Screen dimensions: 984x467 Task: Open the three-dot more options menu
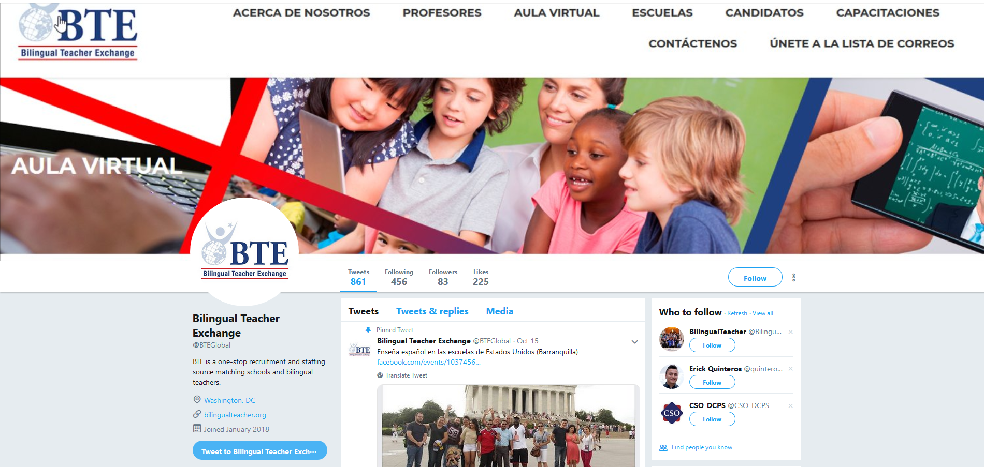tap(793, 278)
